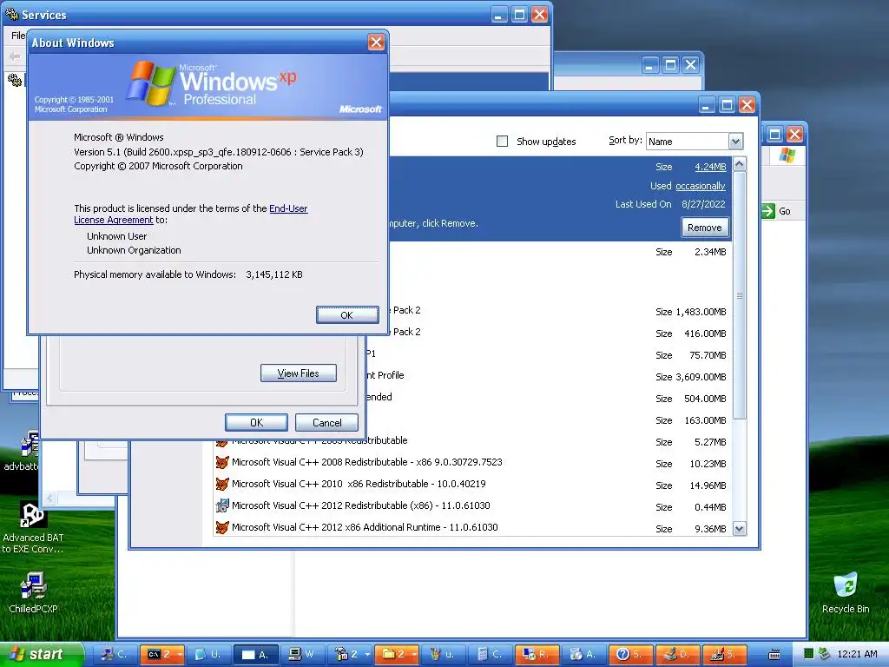
Task: Select Microsoft Visual C++ 2008 Redistributable x86 9.0.30729.7523
Action: 367,462
